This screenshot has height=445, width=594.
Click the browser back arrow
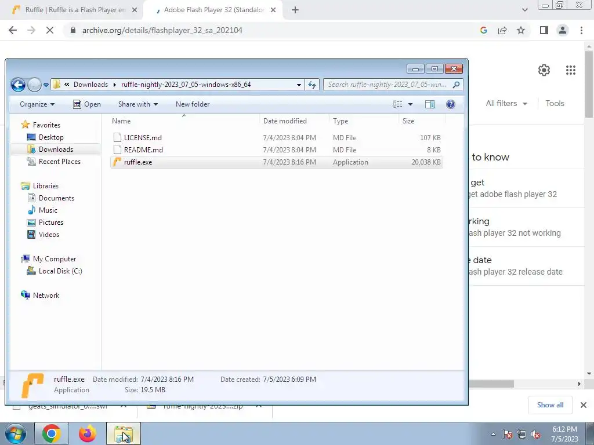coord(13,30)
